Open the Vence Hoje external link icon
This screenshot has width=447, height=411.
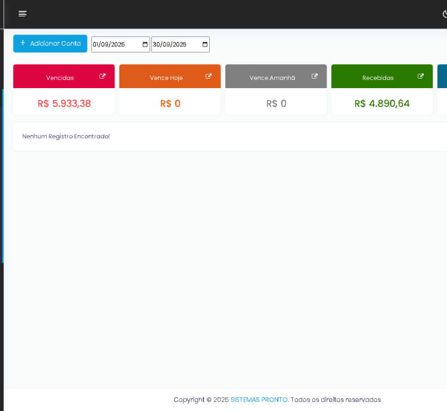tap(209, 76)
